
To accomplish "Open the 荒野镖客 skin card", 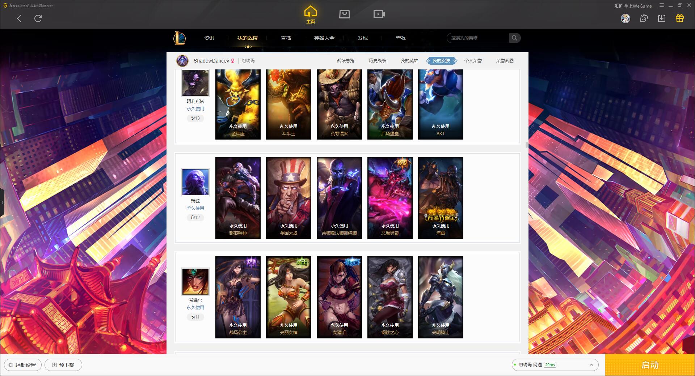I will pos(339,104).
